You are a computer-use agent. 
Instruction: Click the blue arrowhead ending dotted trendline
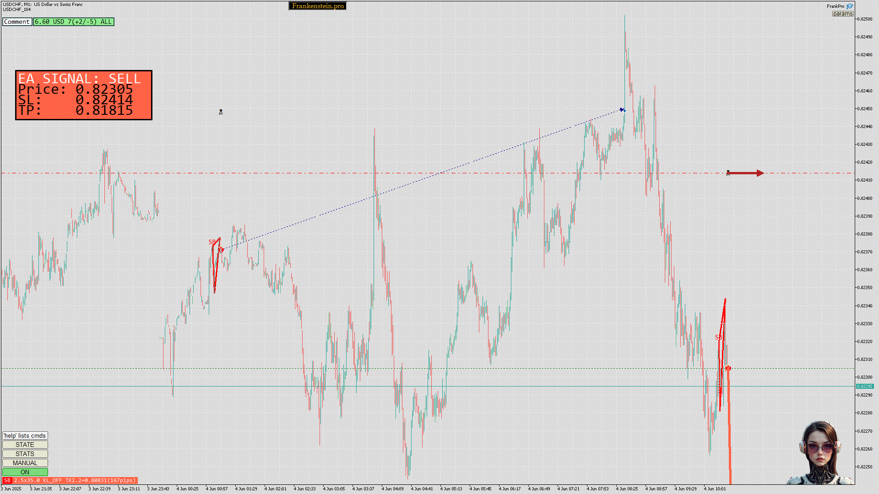623,110
